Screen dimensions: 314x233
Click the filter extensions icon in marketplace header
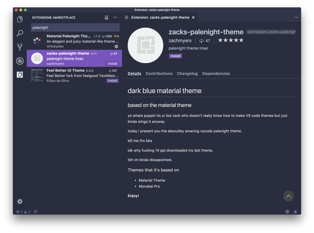point(106,17)
